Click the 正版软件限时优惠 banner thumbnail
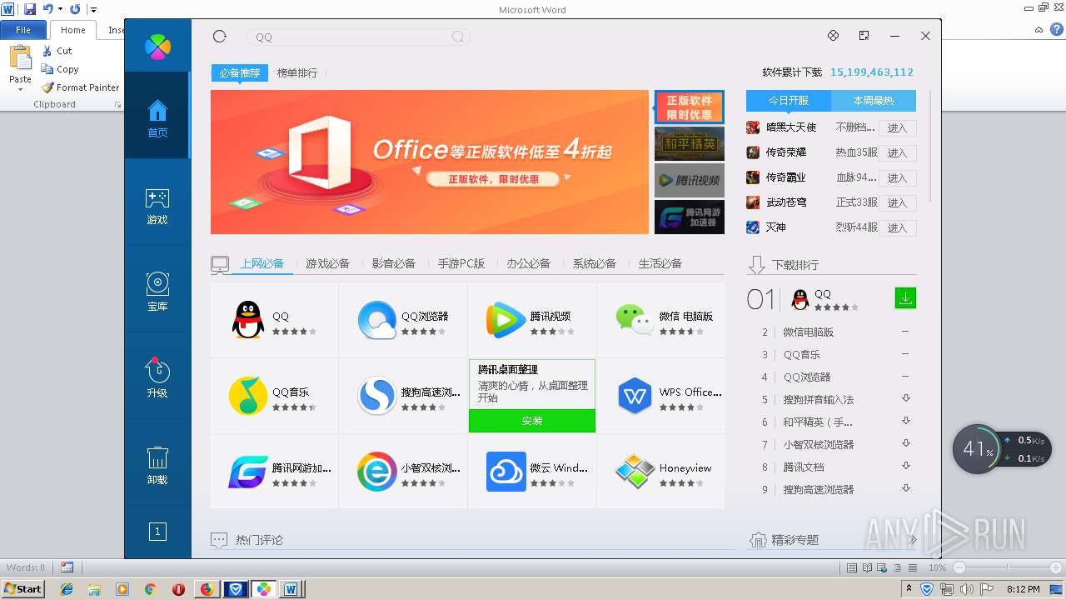 point(690,107)
